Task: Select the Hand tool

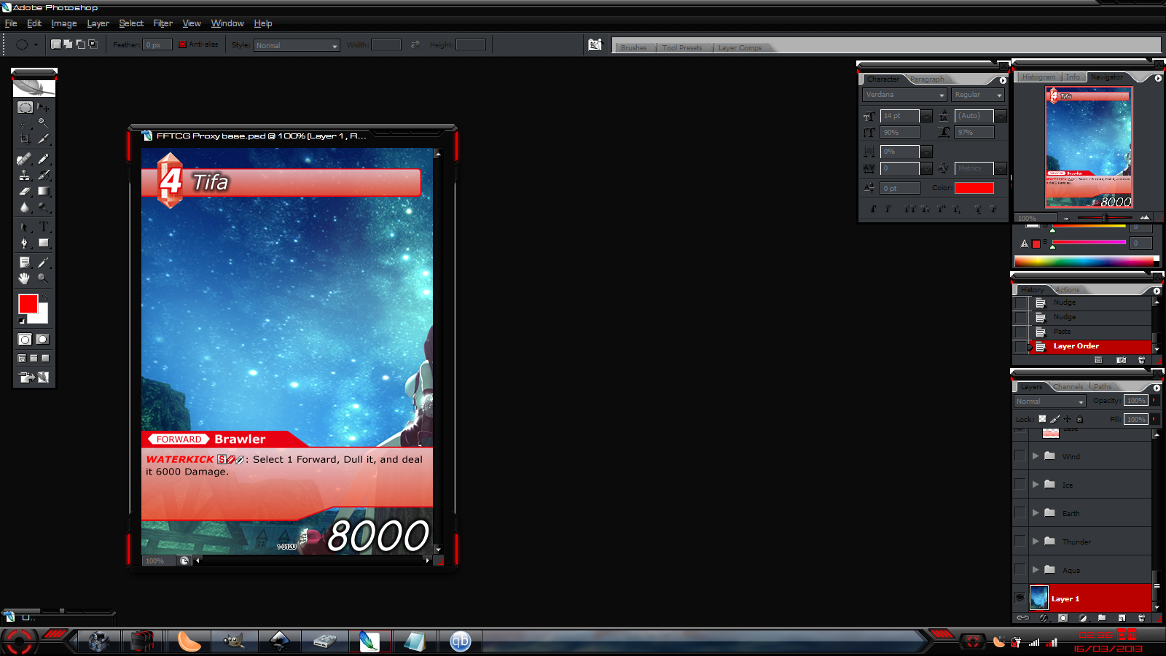Action: [25, 278]
